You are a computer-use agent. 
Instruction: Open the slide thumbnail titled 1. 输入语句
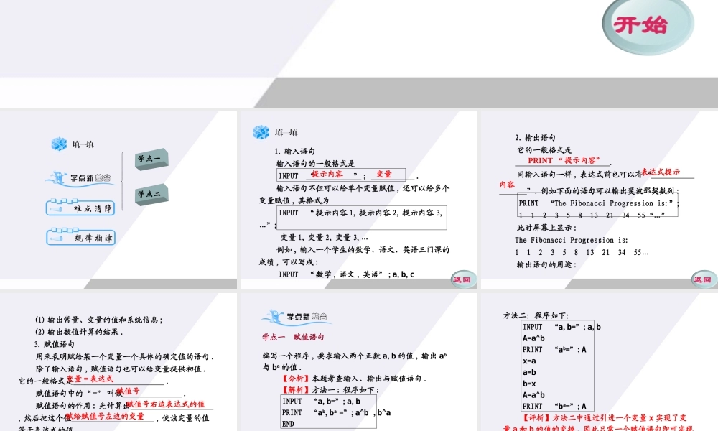pyautogui.click(x=358, y=200)
